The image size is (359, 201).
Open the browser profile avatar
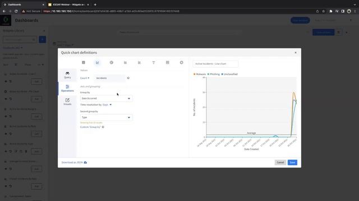pyautogui.click(x=349, y=11)
